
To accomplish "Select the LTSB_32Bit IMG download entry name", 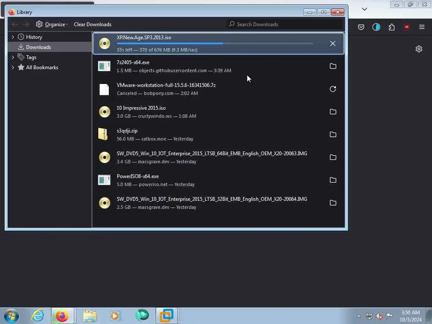I will click(x=212, y=199).
